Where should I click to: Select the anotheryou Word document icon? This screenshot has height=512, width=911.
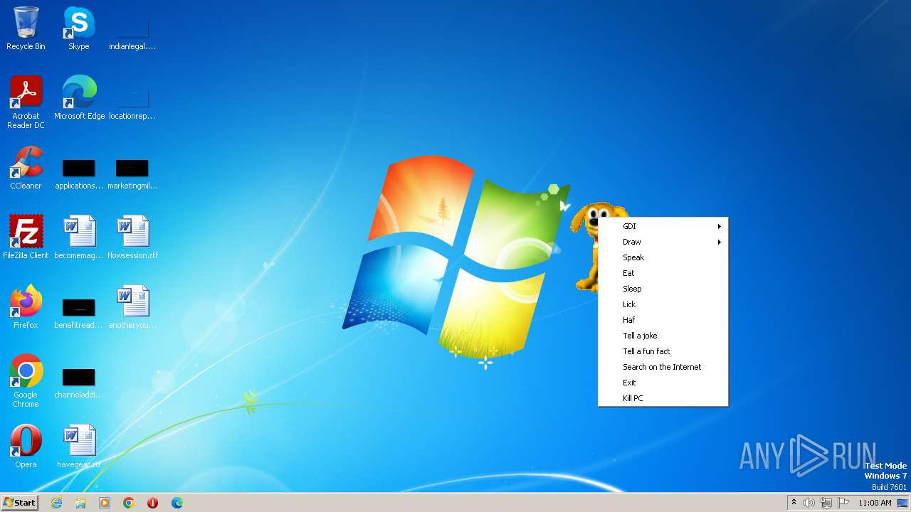(x=132, y=307)
